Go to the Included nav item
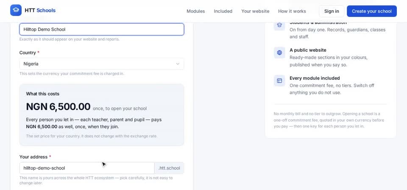 [223, 11]
